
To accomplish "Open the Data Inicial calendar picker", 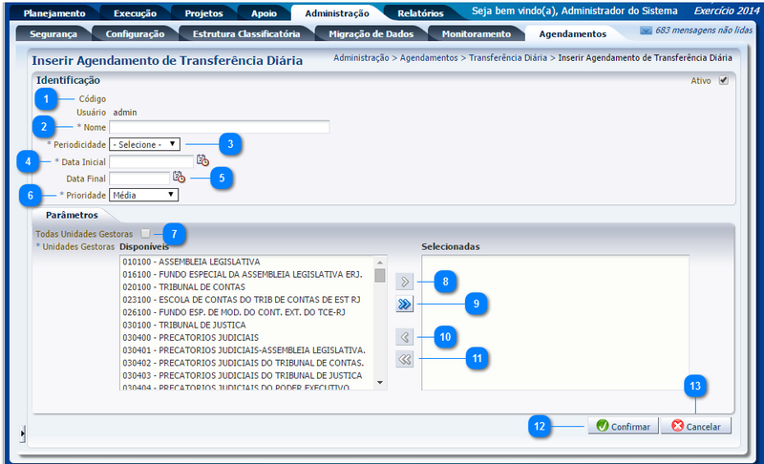I will [202, 160].
